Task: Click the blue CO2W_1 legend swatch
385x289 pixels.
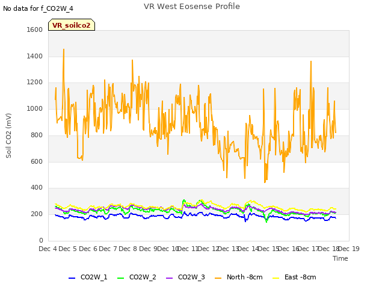Action: [72, 278]
